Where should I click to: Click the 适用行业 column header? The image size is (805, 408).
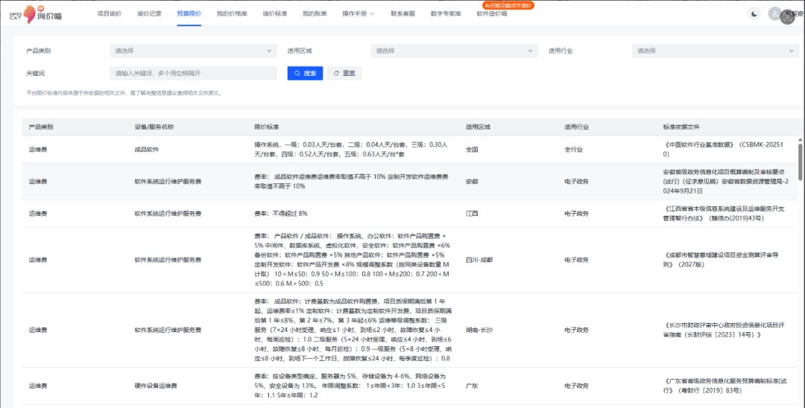pyautogui.click(x=576, y=127)
